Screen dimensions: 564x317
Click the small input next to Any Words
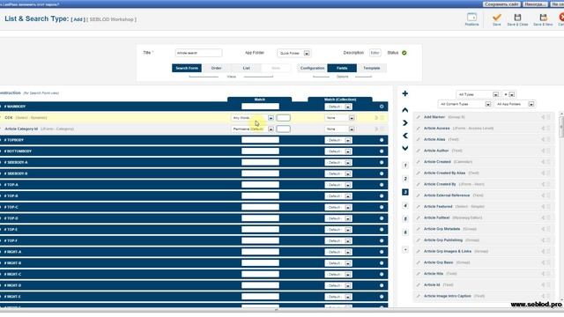coord(283,118)
